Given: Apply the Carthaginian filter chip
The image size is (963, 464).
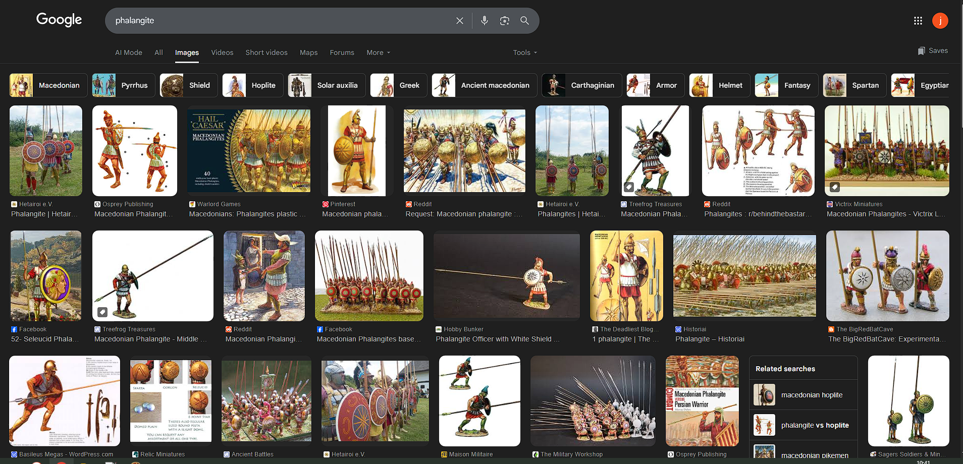Looking at the screenshot, I should (582, 85).
